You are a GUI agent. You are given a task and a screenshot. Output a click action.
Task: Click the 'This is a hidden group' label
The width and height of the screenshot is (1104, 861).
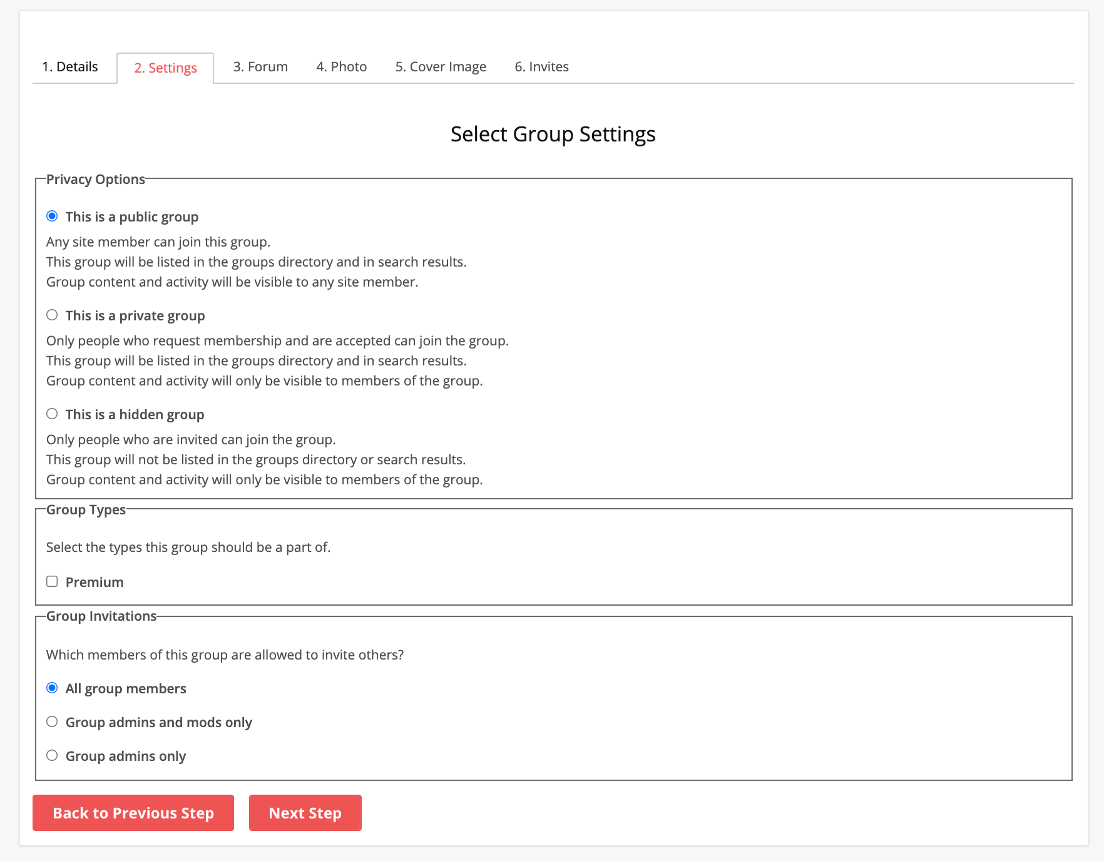click(135, 415)
